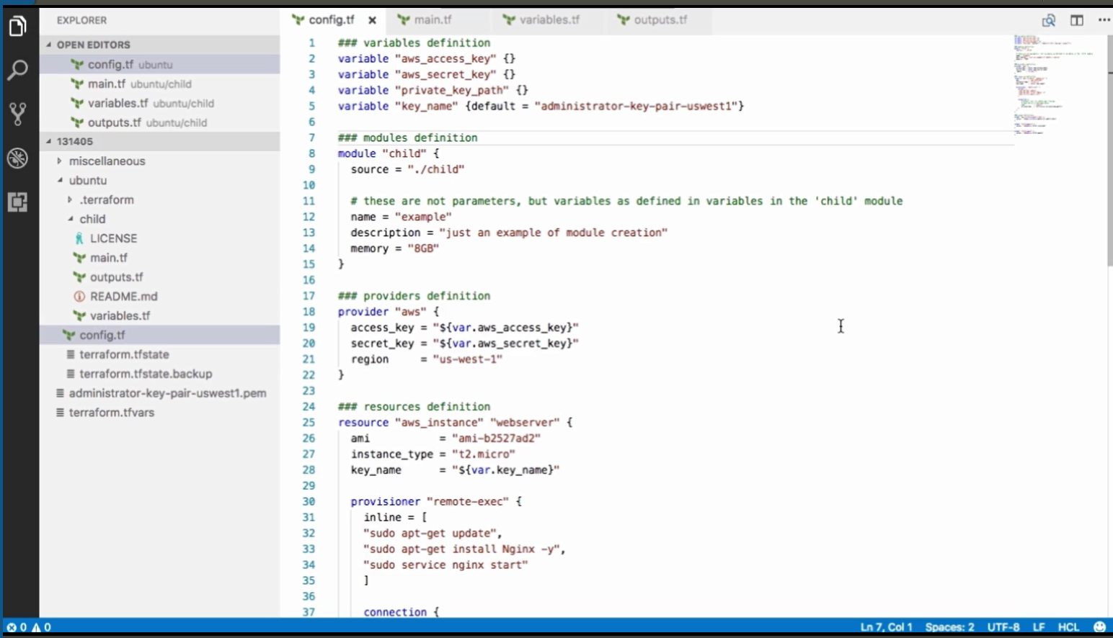1113x638 pixels.
Task: Open LICENSE file in child folder
Action: pos(159,238)
